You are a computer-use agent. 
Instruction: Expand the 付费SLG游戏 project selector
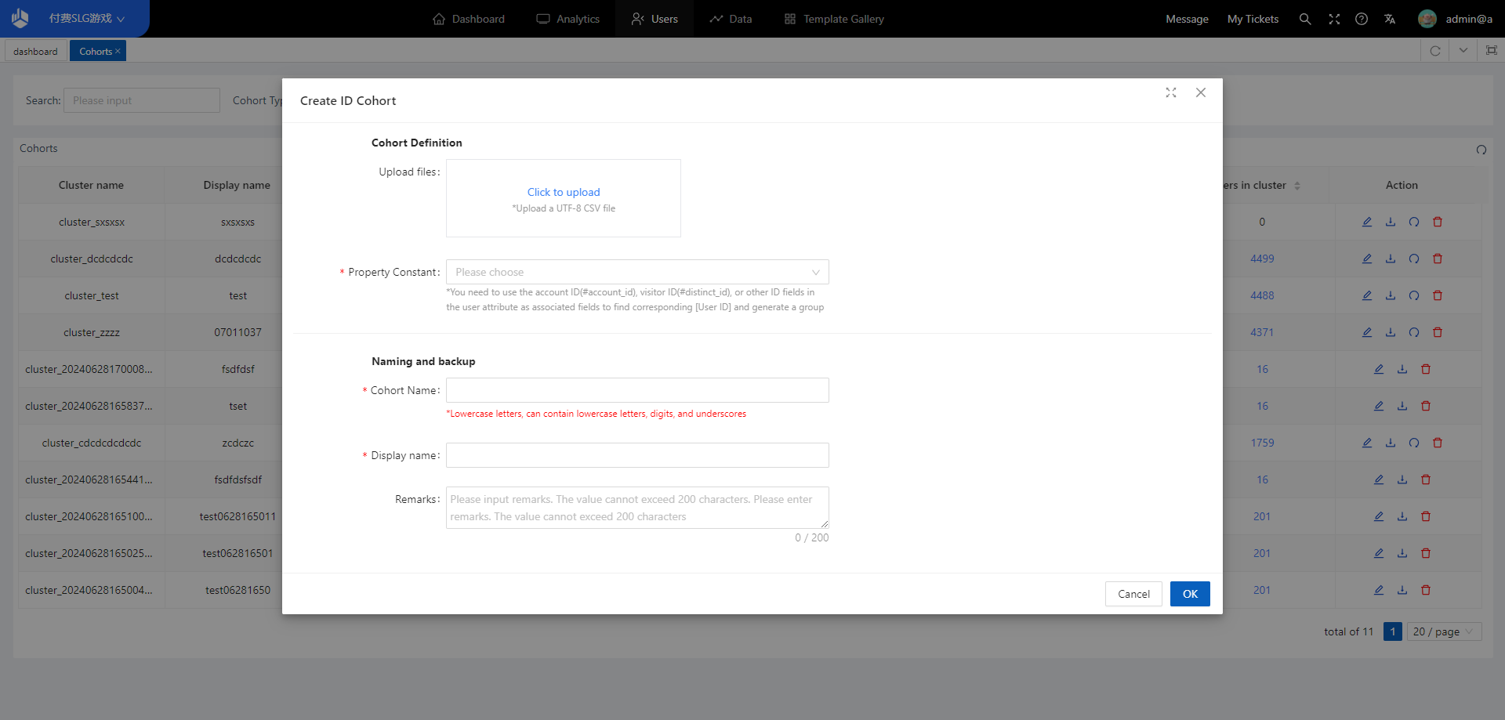point(86,19)
